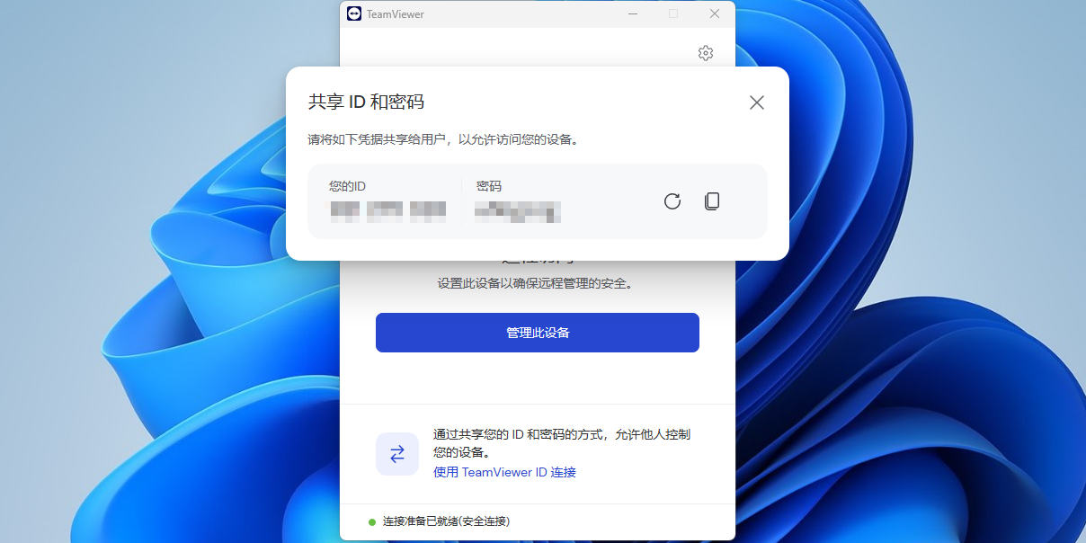
Task: Click the maximize button in the title bar
Action: click(x=673, y=13)
